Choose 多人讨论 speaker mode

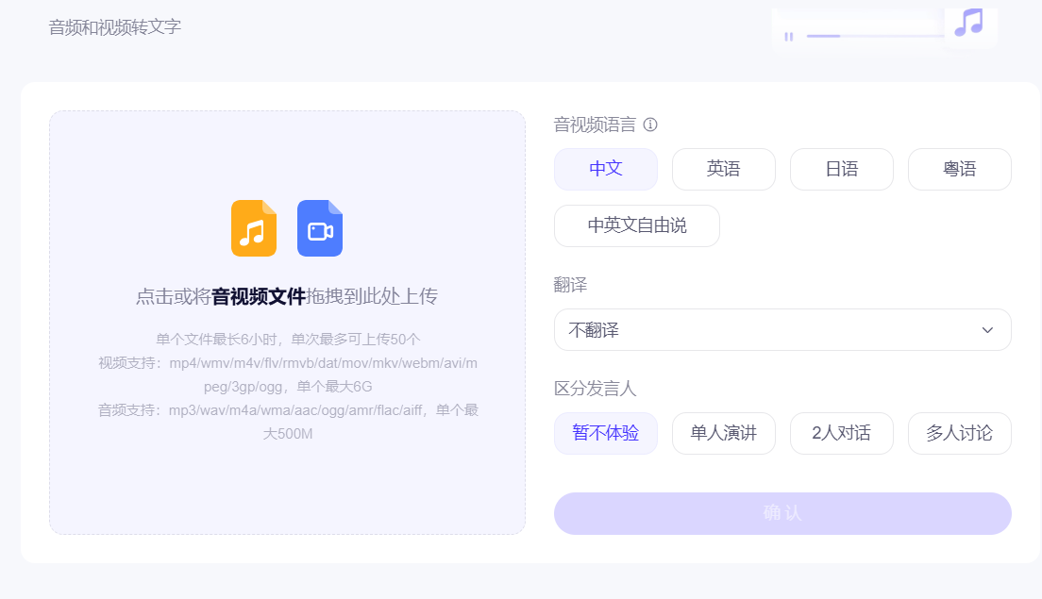click(x=959, y=433)
